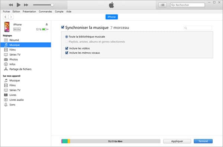
Task: Click the rewind previous track button
Action: tap(11, 5)
